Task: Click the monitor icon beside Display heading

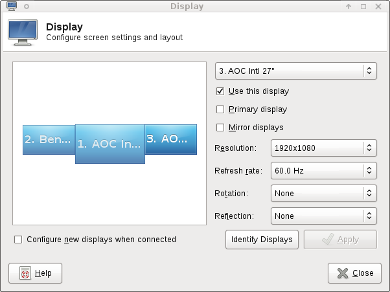Action: pyautogui.click(x=22, y=32)
